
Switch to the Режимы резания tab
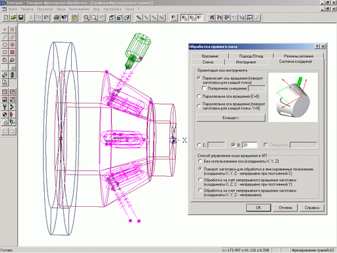coord(299,56)
